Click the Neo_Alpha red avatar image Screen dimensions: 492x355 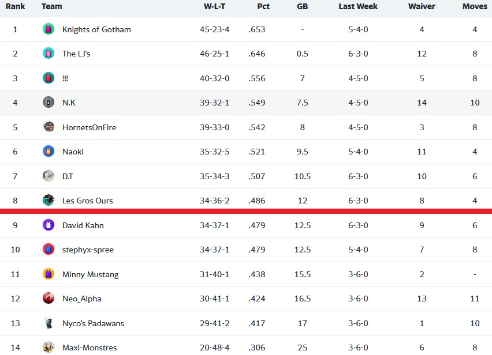coord(49,299)
